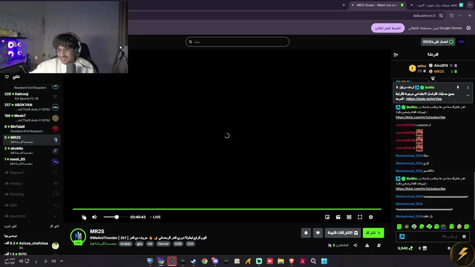Screen dimensions: 475x267
Task: Open site info icon beside kick.com/mr2s
Action: click(x=441, y=16)
